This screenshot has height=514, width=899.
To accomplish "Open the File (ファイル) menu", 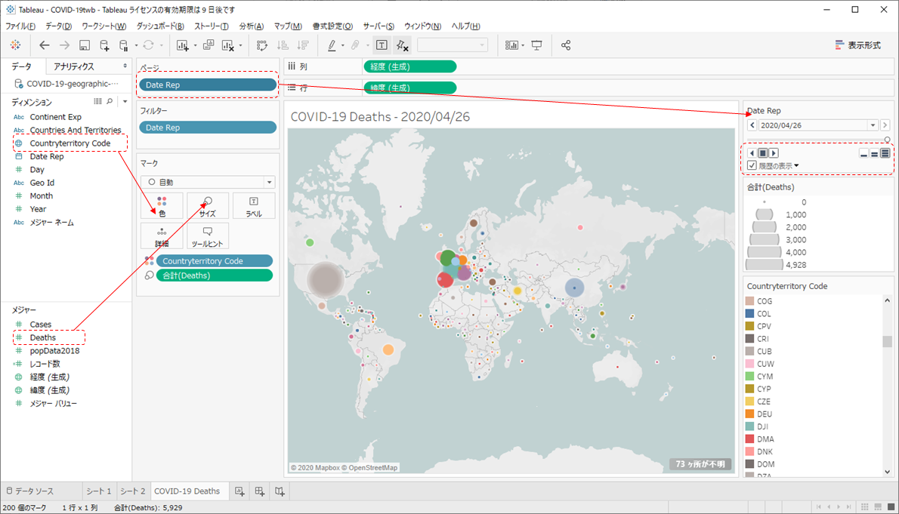I will pyautogui.click(x=20, y=26).
